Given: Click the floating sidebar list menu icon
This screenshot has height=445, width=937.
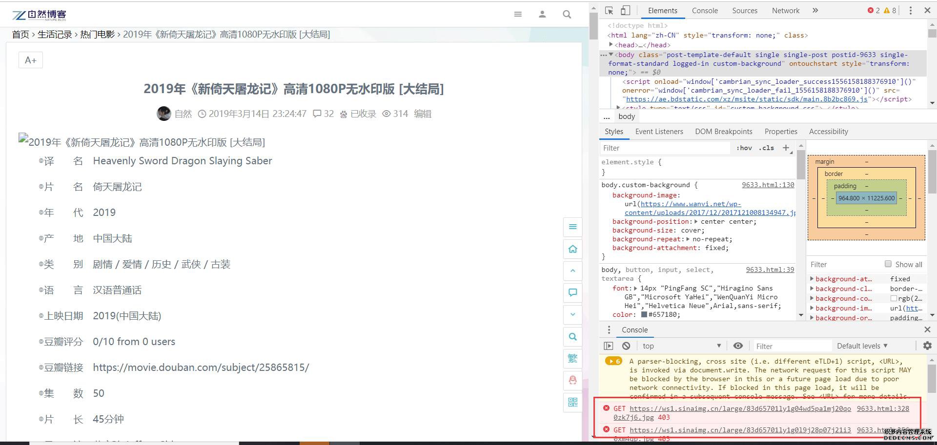Looking at the screenshot, I should pos(572,227).
